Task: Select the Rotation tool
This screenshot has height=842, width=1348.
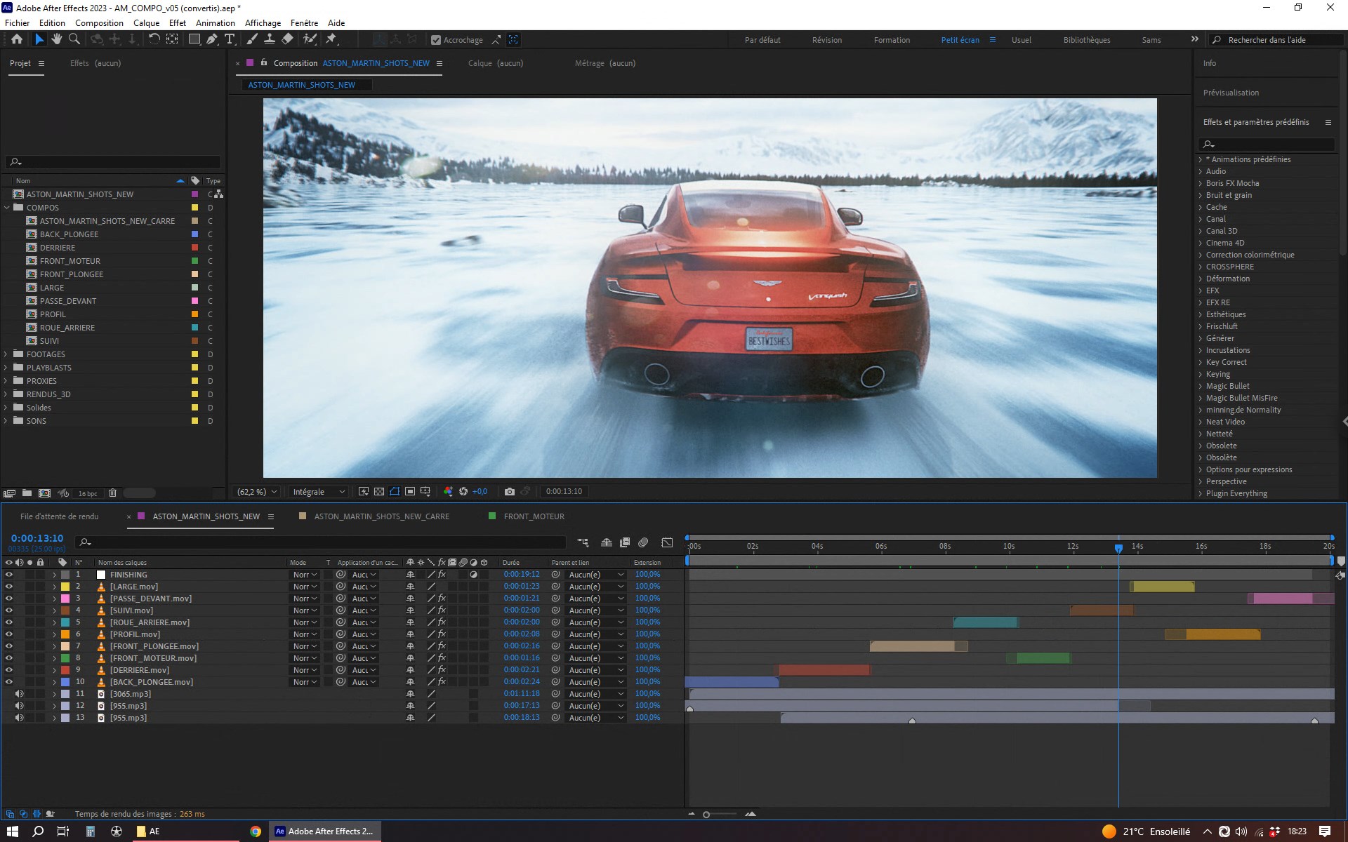Action: pos(154,39)
